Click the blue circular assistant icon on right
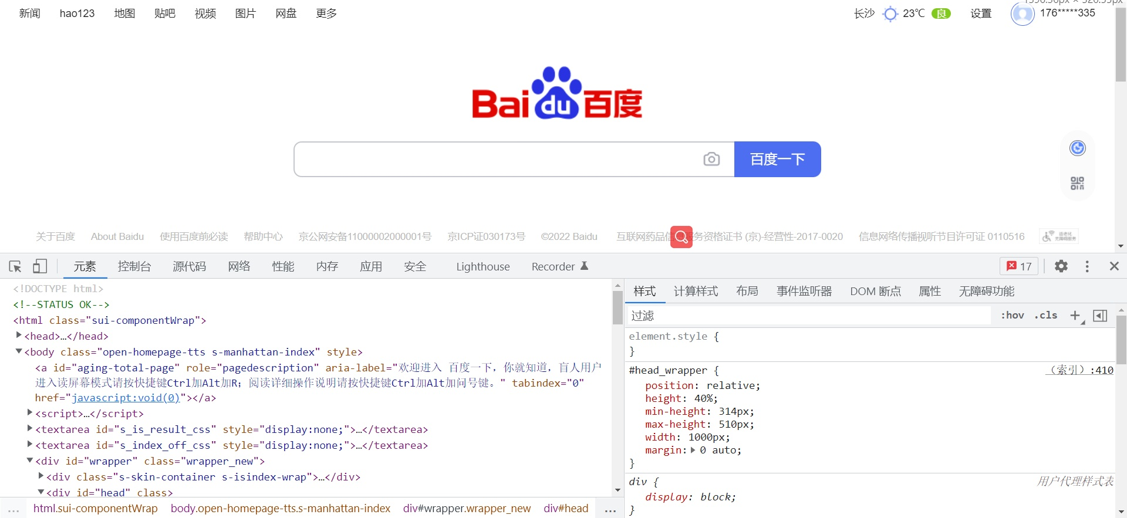 point(1078,148)
